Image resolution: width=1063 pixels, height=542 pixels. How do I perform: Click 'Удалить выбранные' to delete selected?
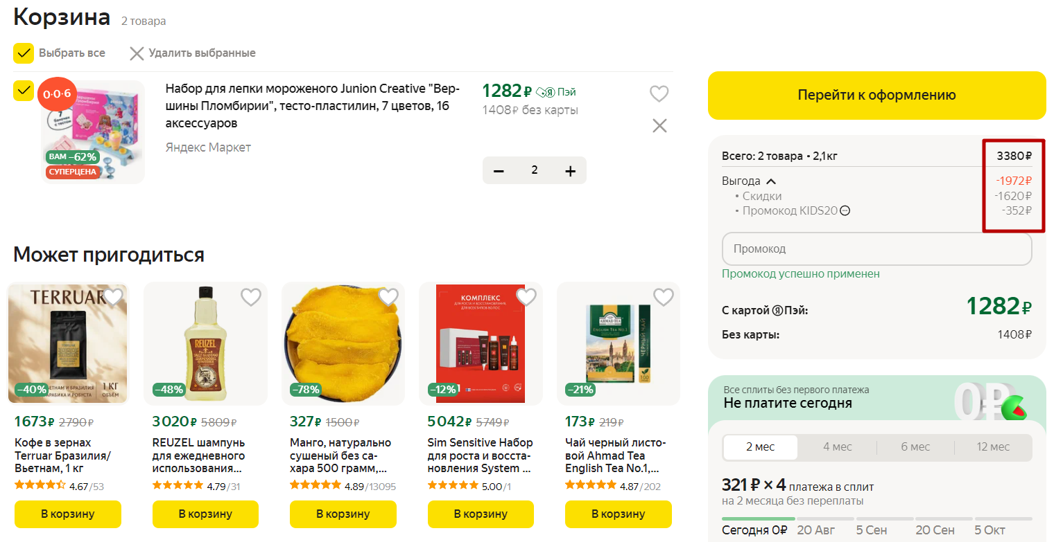click(x=192, y=53)
